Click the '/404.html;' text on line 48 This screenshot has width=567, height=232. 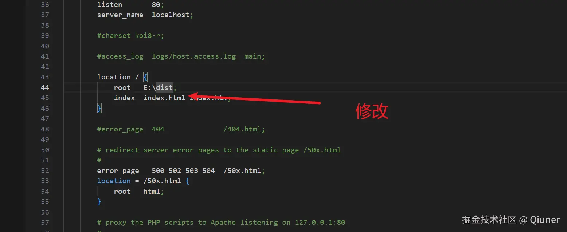(x=244, y=129)
